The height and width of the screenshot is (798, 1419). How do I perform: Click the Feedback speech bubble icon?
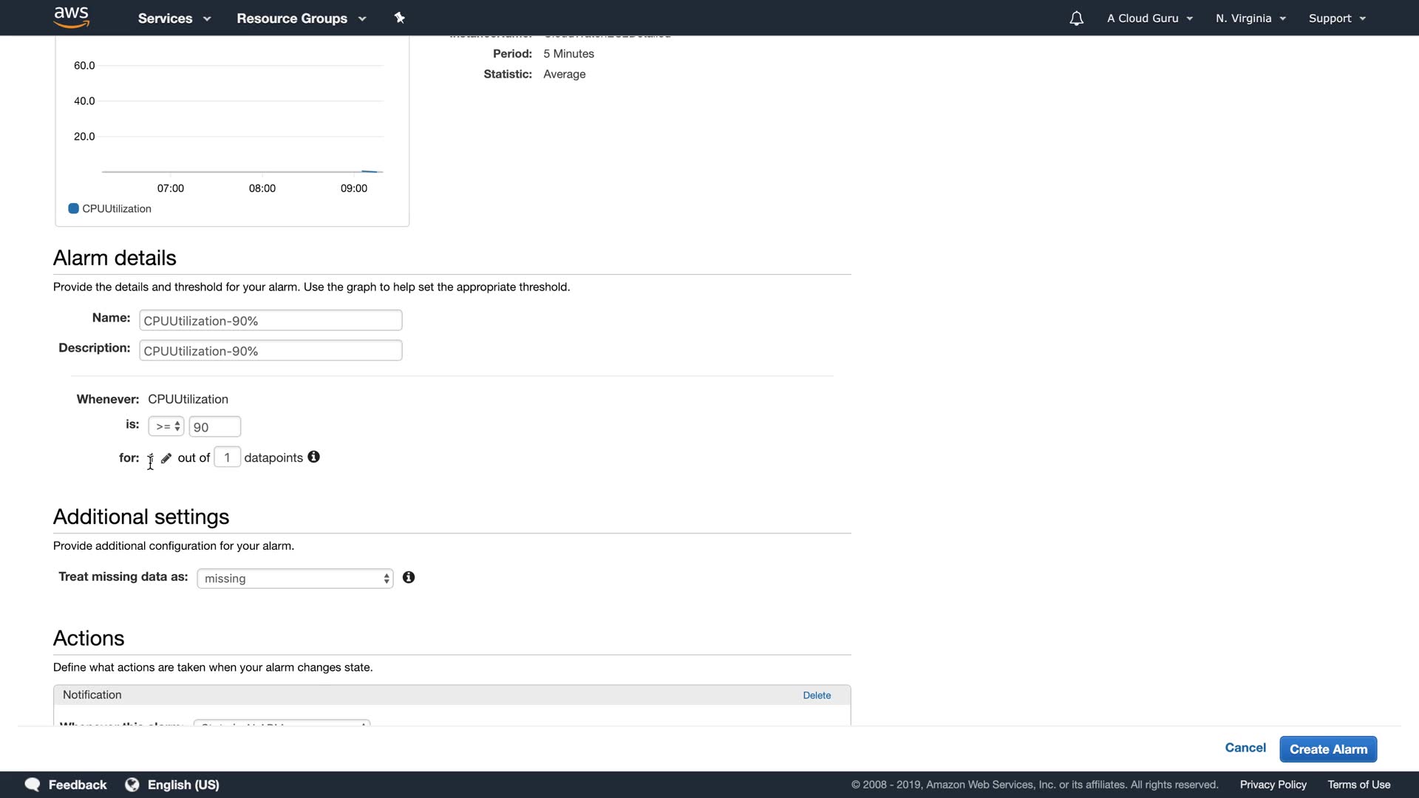[33, 785]
